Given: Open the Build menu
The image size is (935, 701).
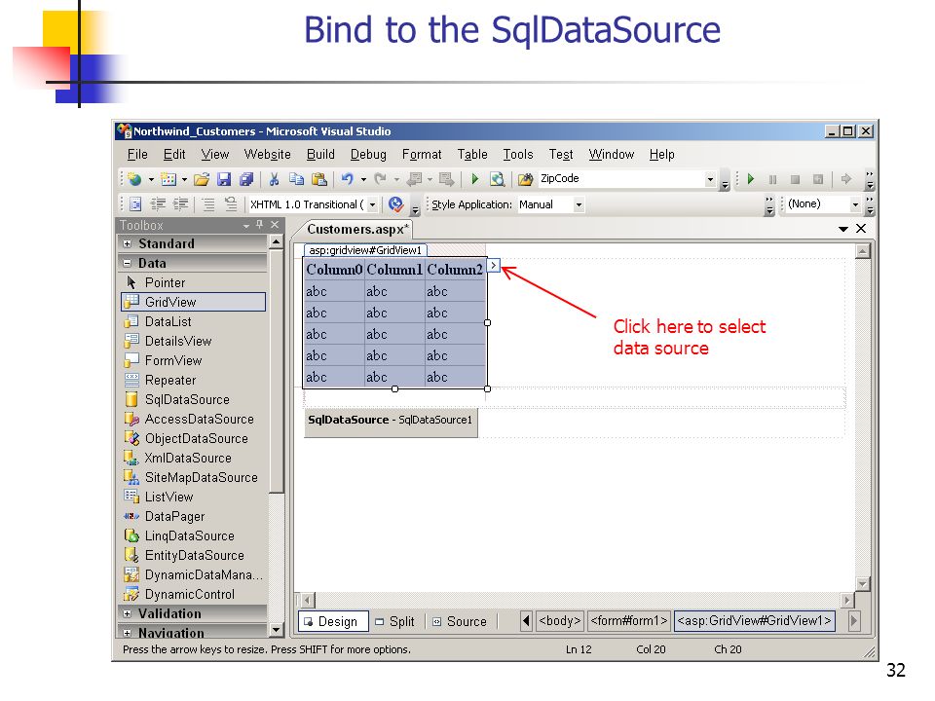Looking at the screenshot, I should coord(320,155).
